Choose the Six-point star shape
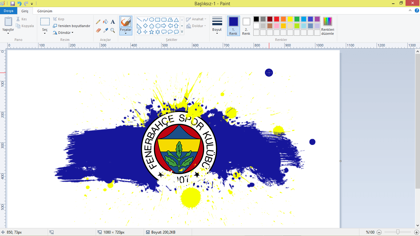The image size is (420, 236). pyautogui.click(x=158, y=32)
